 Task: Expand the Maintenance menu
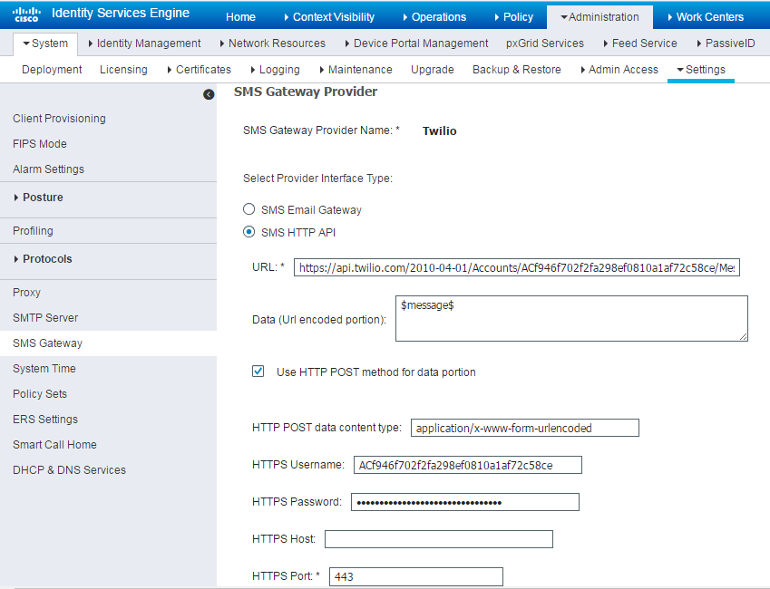pos(356,69)
